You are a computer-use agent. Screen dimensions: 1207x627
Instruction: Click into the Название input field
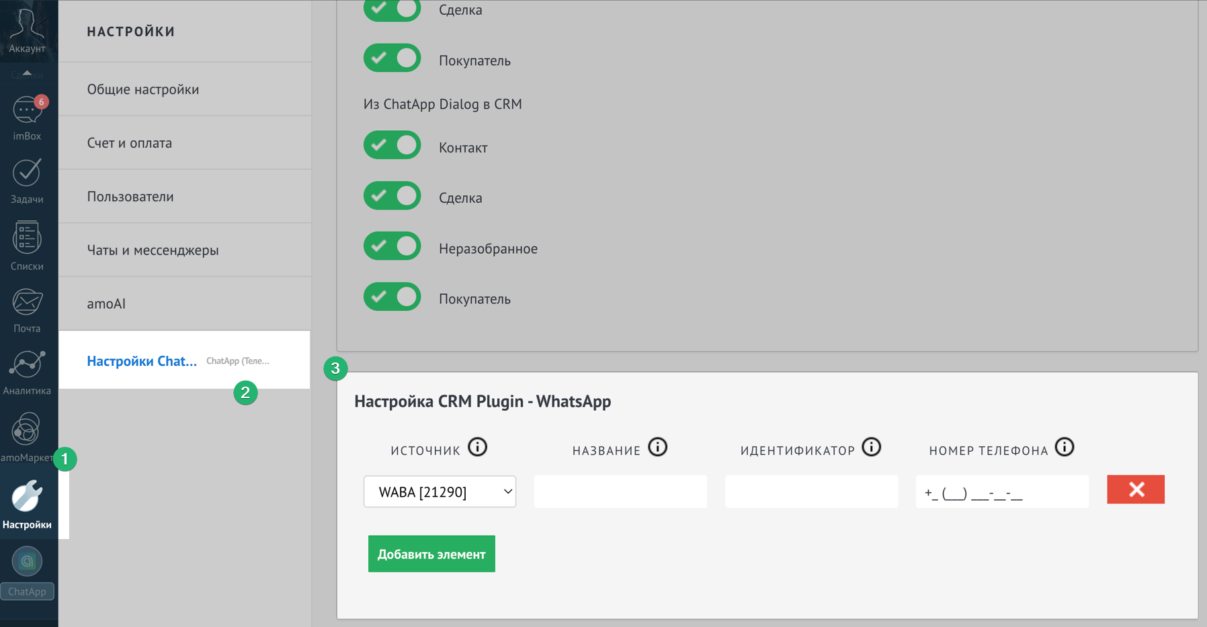point(620,491)
